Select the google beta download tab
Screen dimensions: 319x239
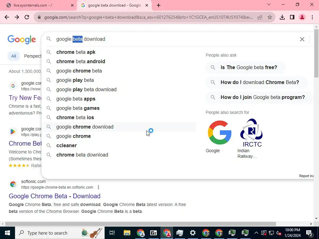coord(114,6)
